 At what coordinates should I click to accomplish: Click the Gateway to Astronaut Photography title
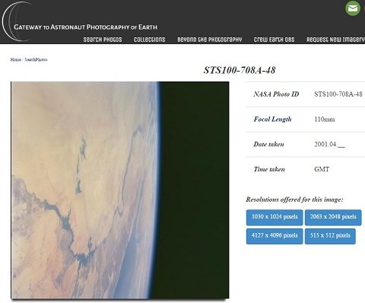(x=85, y=27)
